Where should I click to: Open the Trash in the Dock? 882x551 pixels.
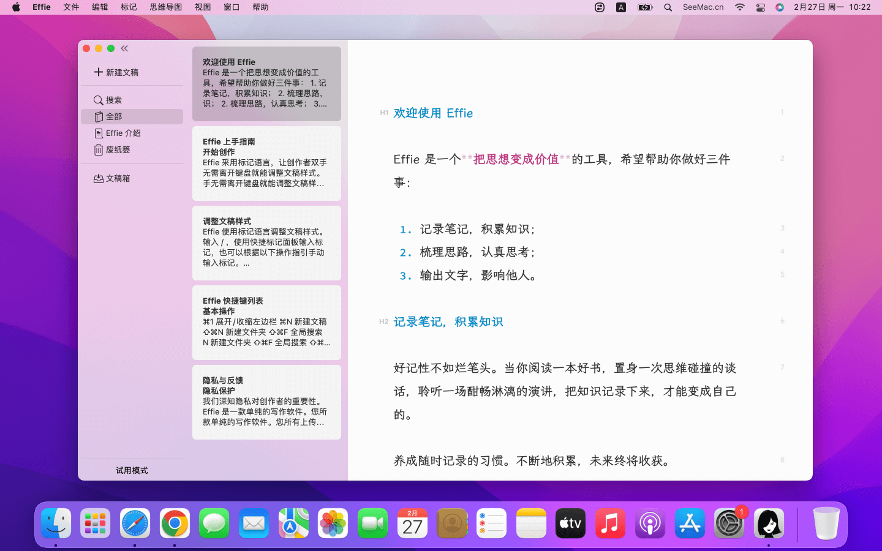click(826, 523)
